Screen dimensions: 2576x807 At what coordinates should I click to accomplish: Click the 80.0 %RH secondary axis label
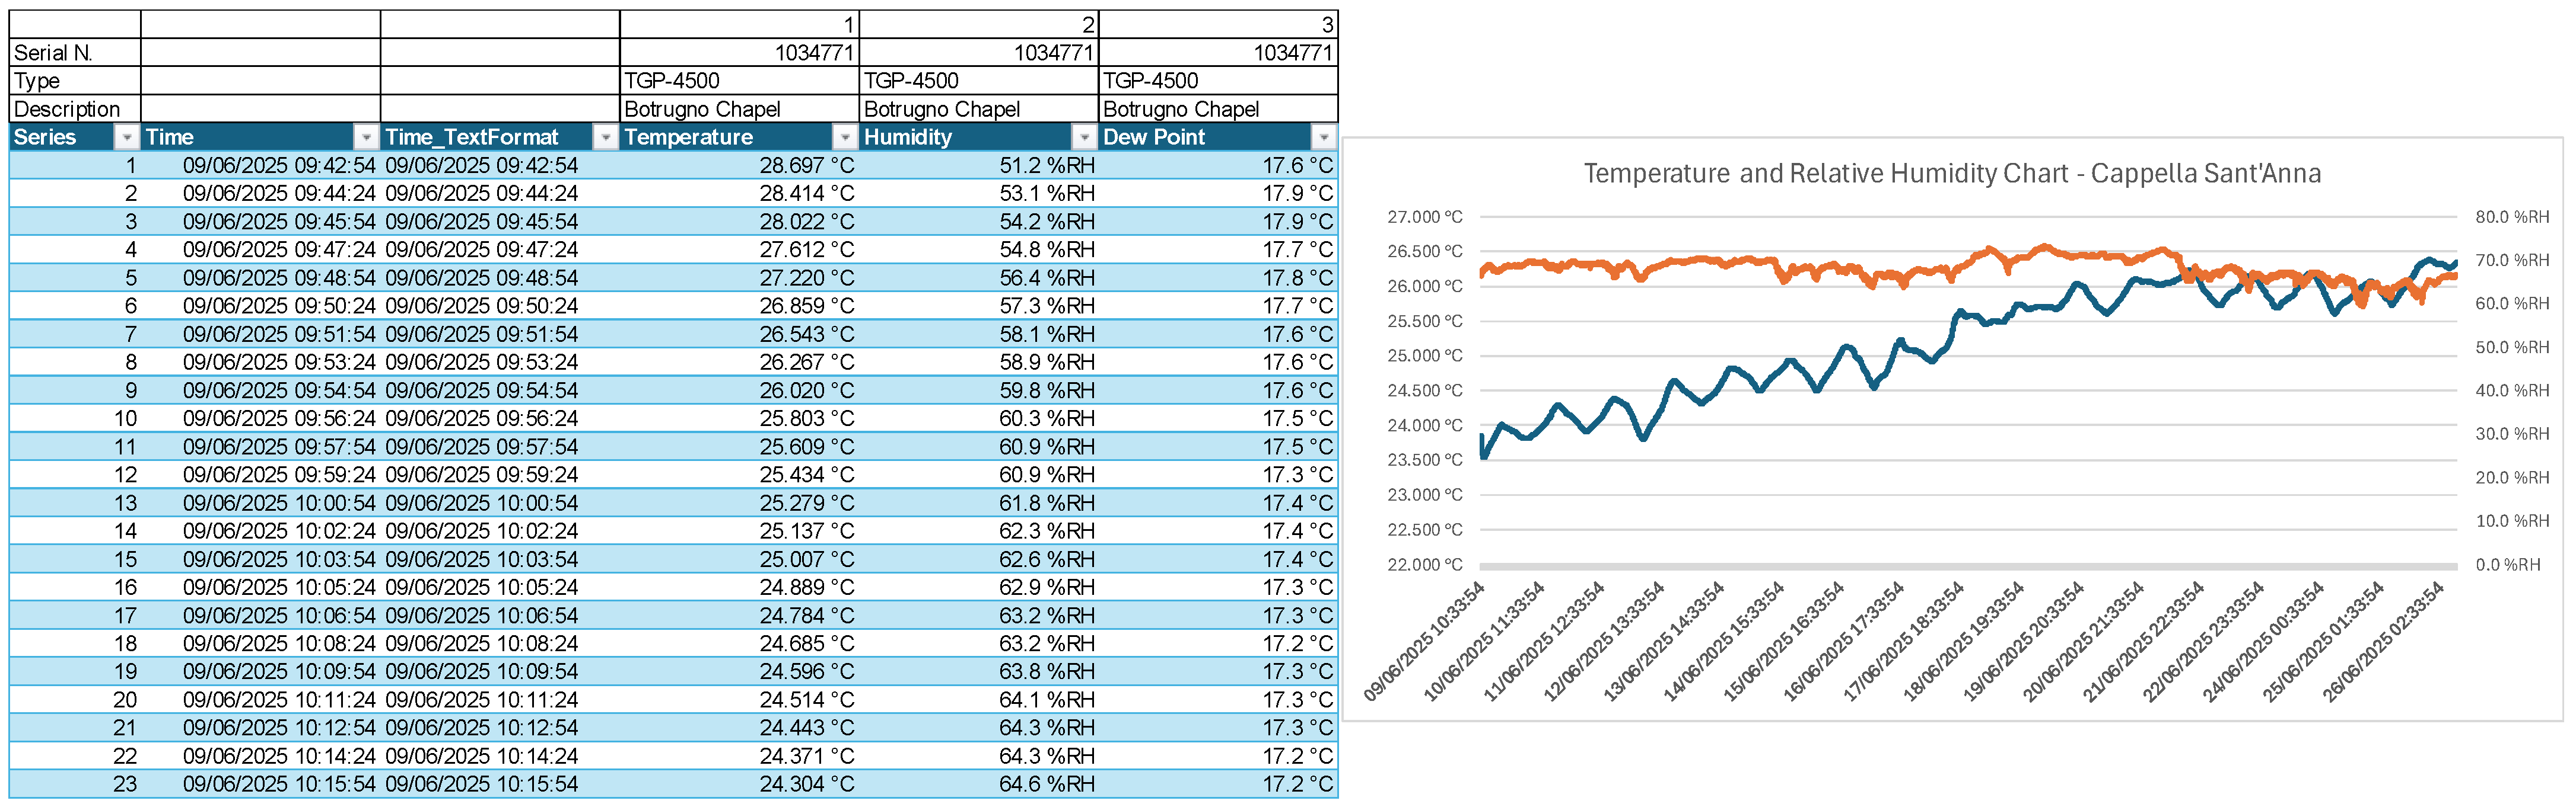(x=2512, y=217)
